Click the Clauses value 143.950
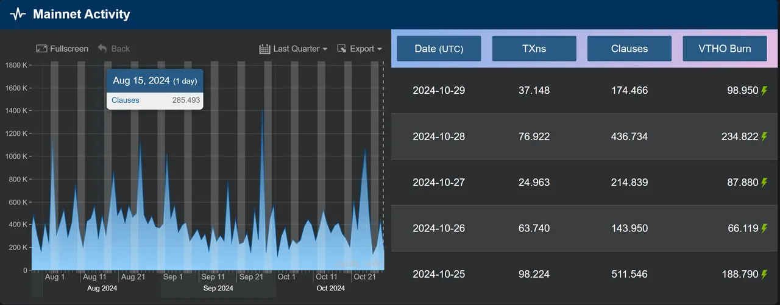Viewport: 780px width, 305px height. coord(629,228)
